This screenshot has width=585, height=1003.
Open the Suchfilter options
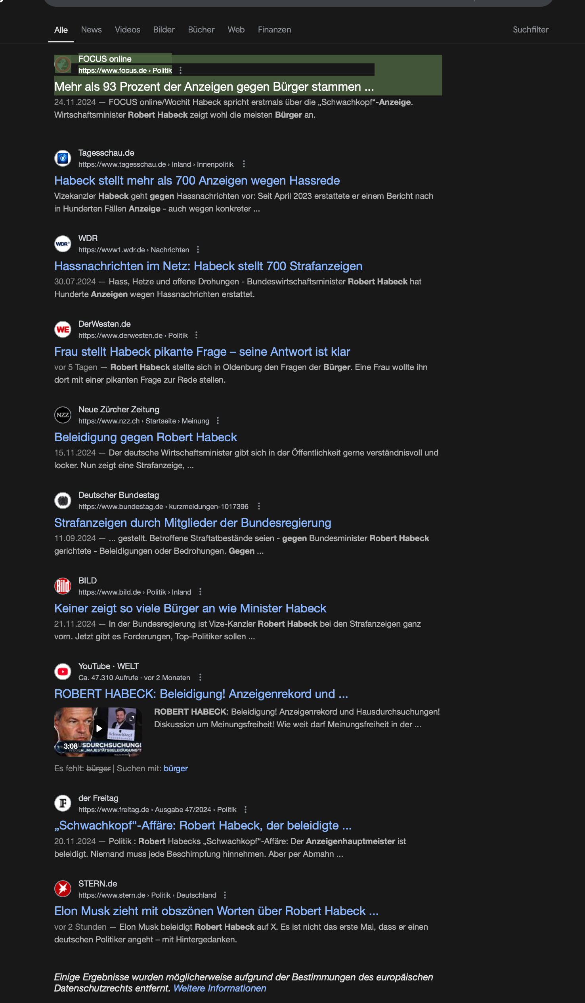530,30
